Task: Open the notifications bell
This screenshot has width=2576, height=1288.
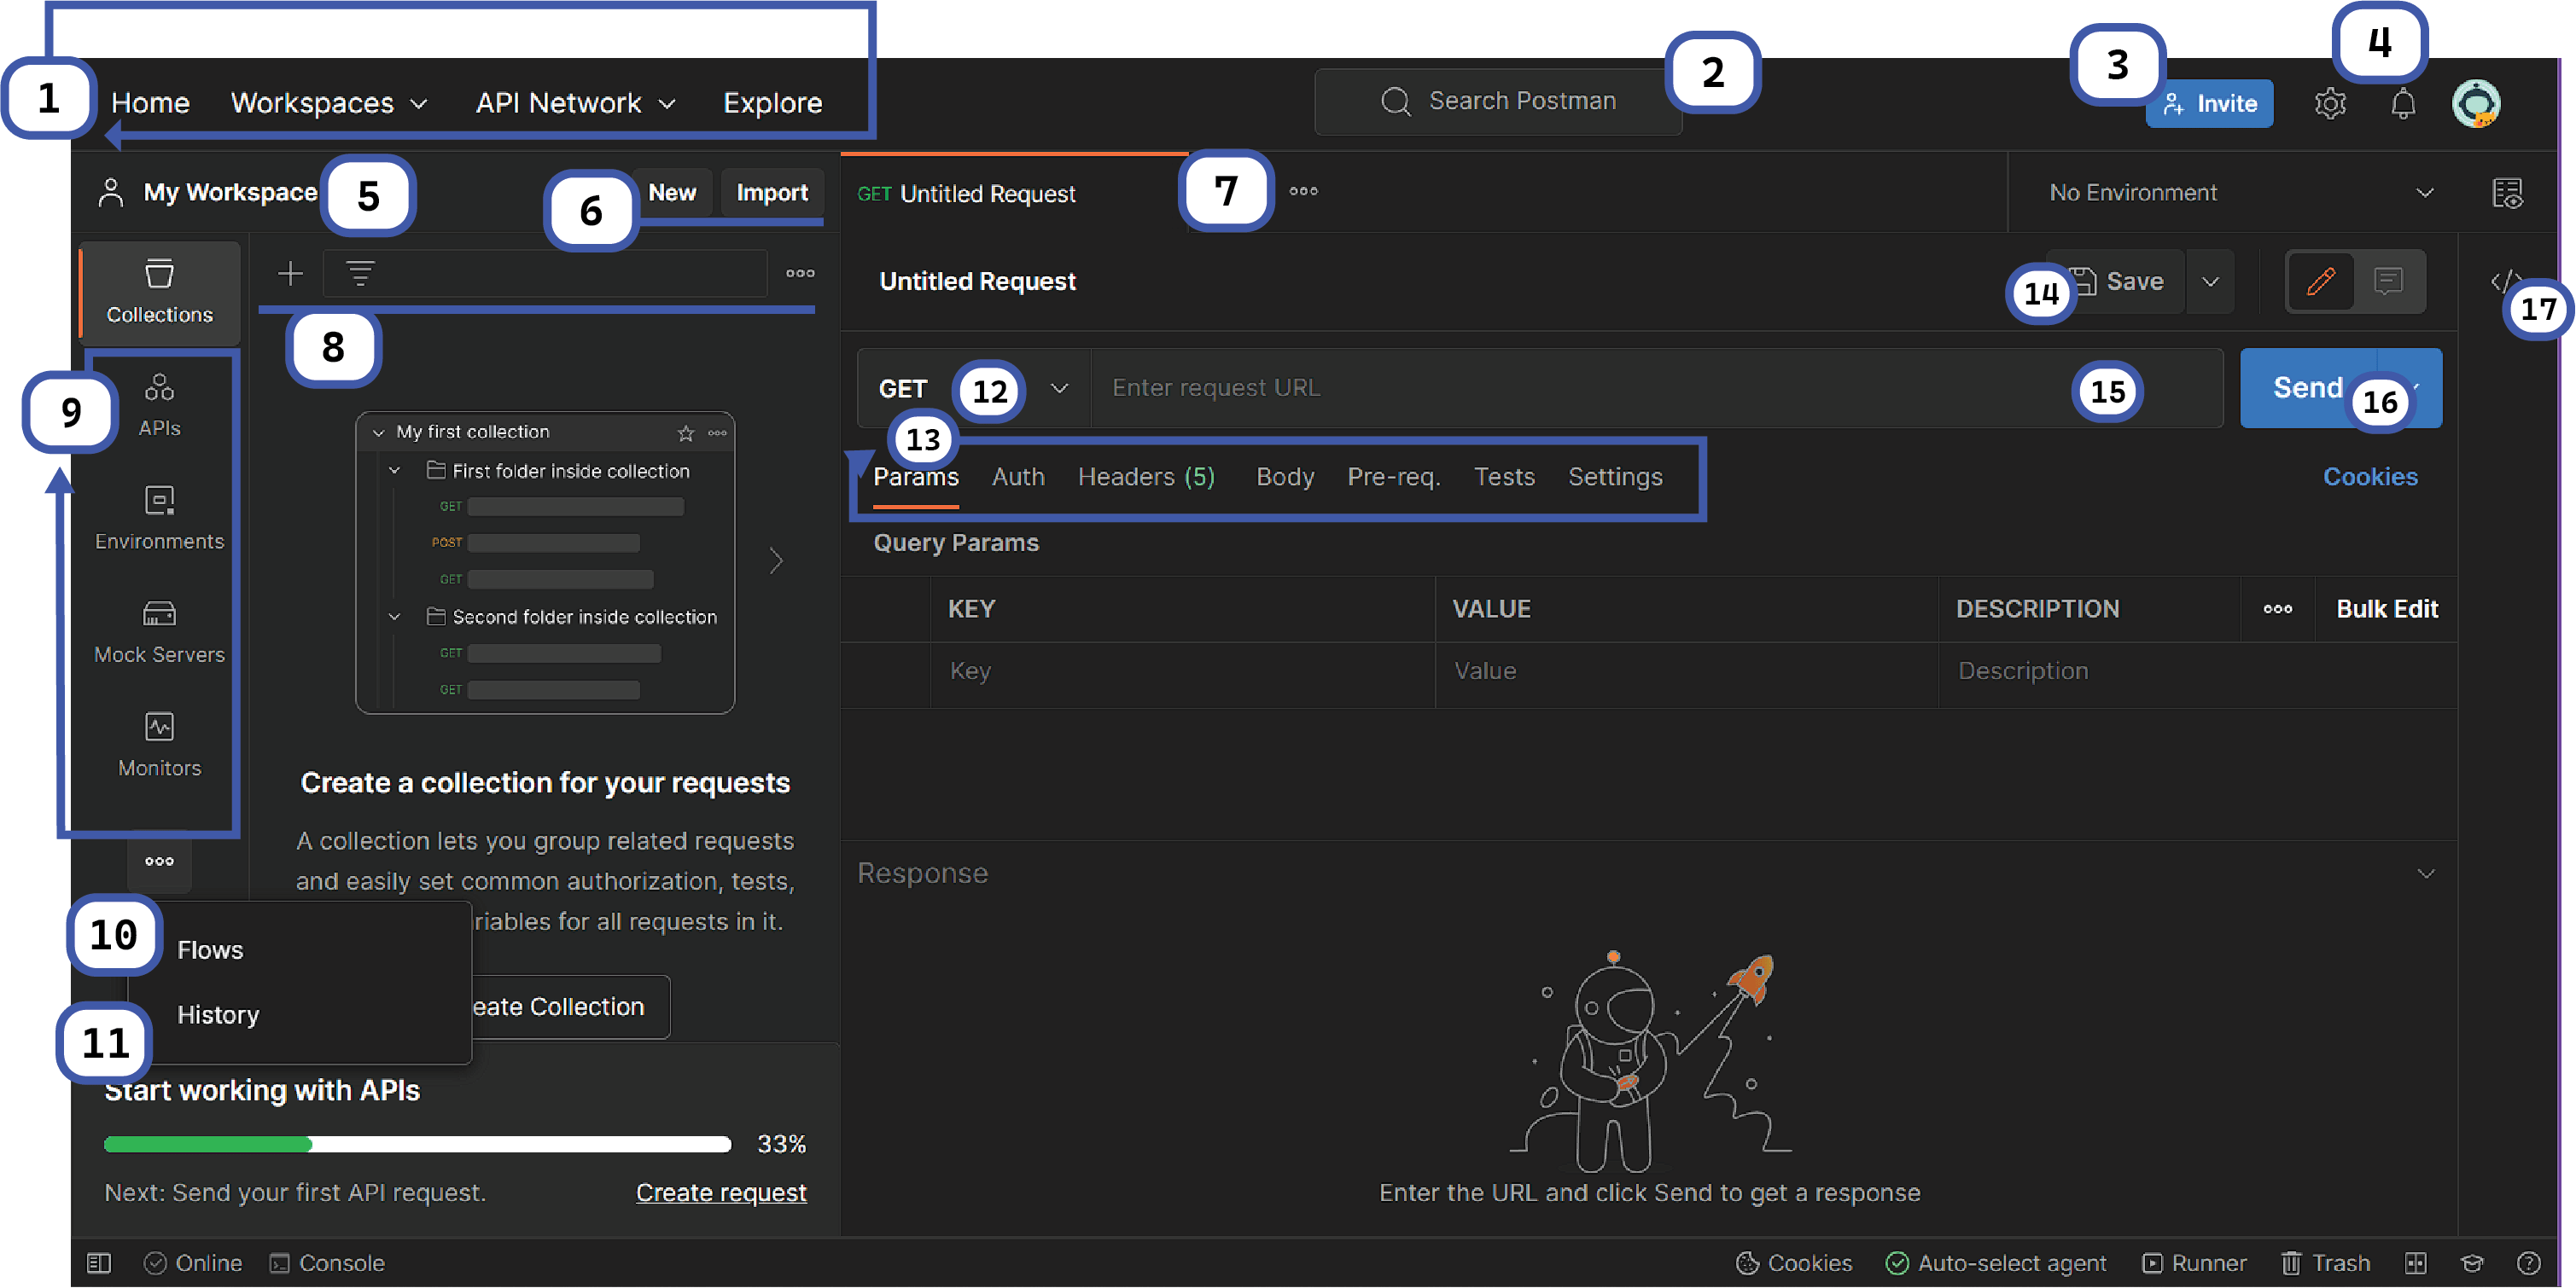Action: click(x=2403, y=103)
